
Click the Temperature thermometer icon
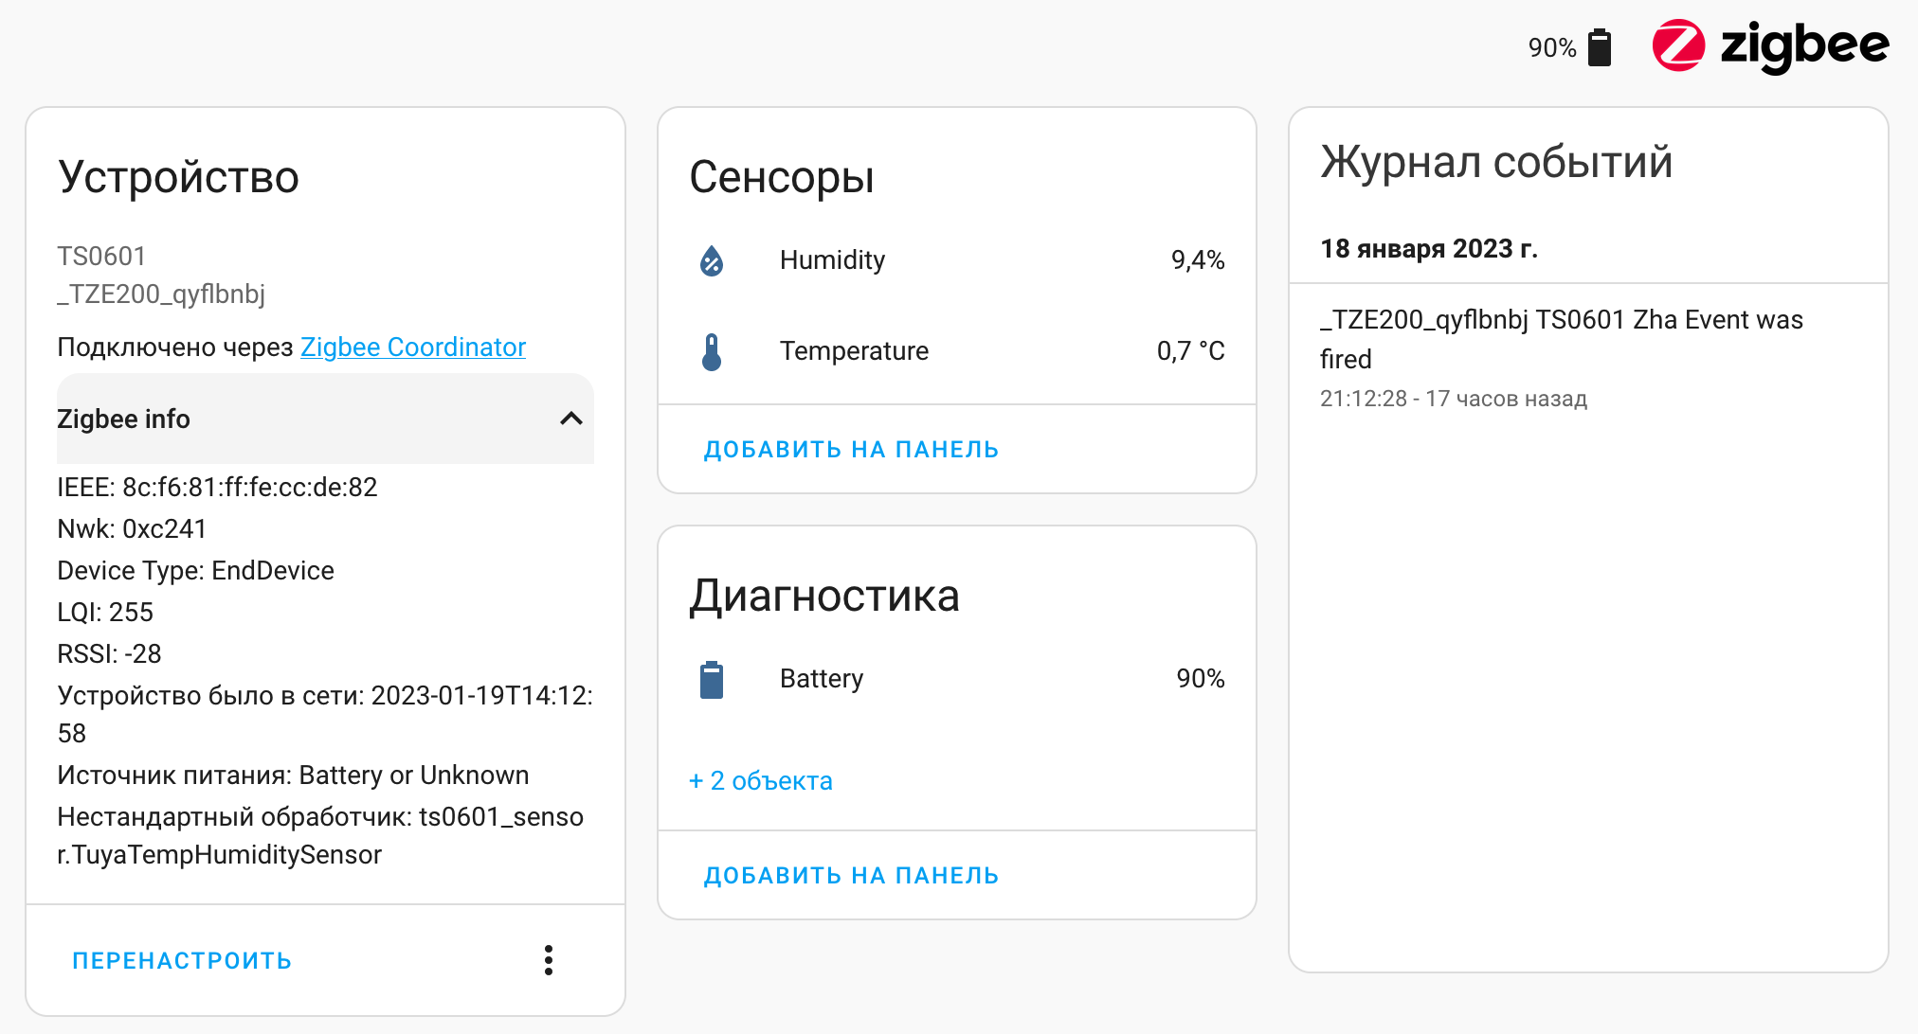click(x=712, y=350)
